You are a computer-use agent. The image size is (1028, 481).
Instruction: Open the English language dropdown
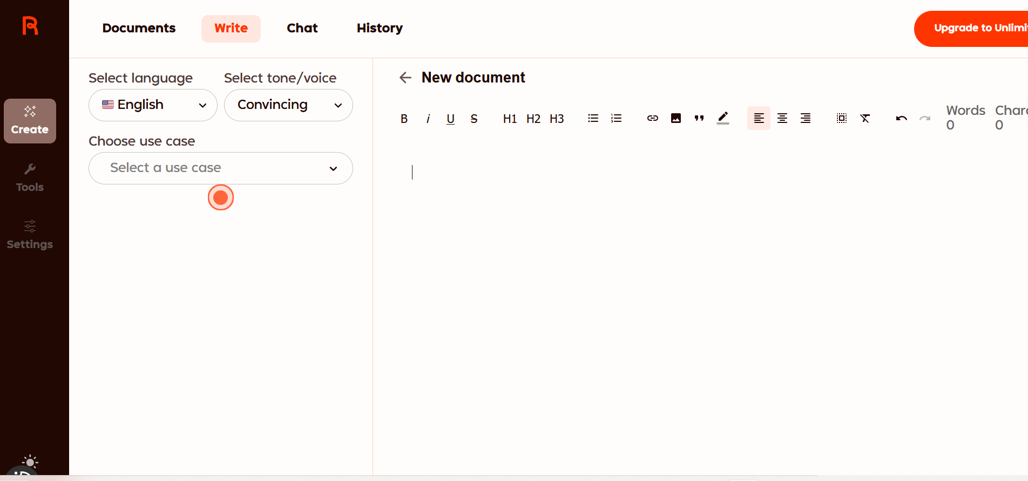tap(153, 105)
